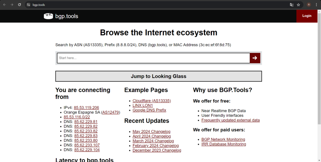Click the bgp.tools address bar URL

[39, 5]
